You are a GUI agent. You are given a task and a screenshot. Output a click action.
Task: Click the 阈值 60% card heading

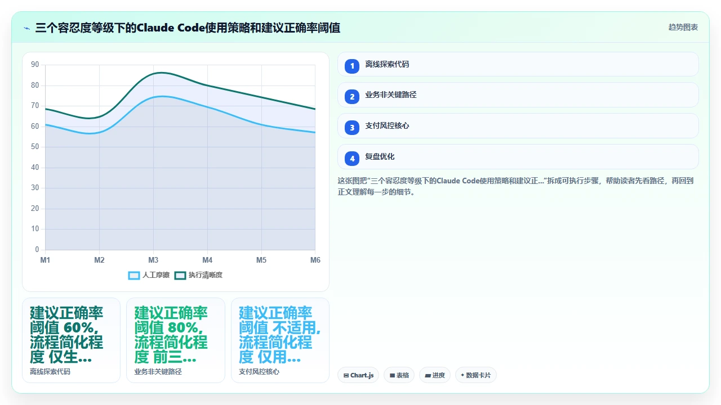point(66,335)
